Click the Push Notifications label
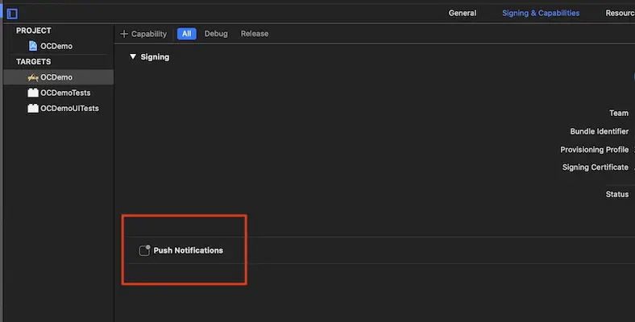The width and height of the screenshot is (635, 322). (x=189, y=250)
